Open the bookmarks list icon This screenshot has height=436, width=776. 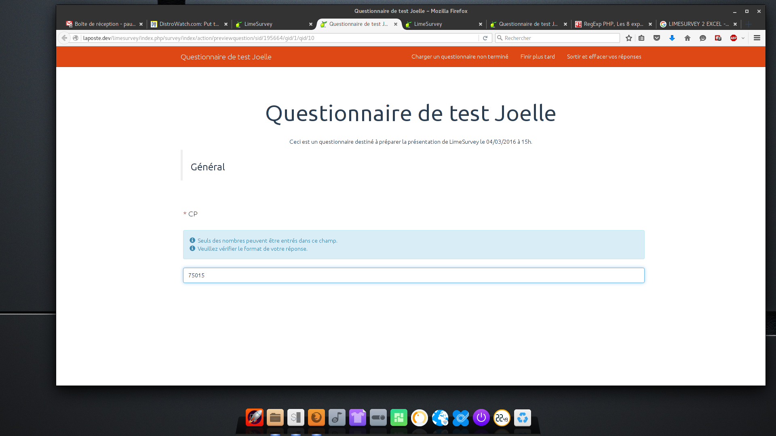pyautogui.click(x=641, y=38)
